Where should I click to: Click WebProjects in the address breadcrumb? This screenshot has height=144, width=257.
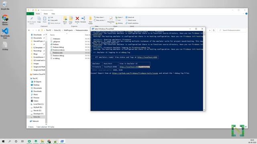[68, 30]
